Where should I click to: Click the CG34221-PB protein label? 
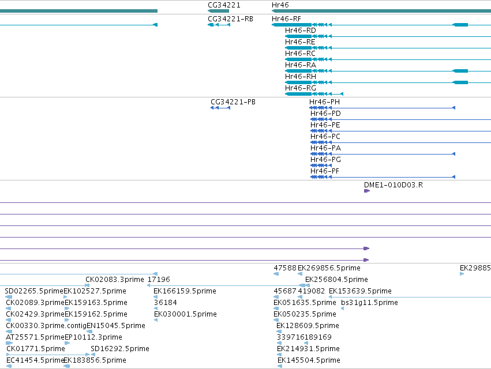(233, 102)
